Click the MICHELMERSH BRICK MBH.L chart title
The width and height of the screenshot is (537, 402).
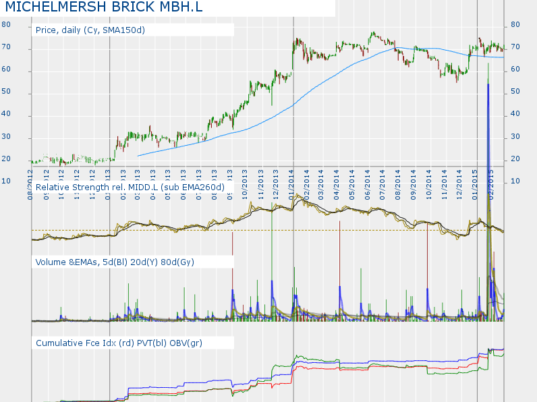pos(104,7)
